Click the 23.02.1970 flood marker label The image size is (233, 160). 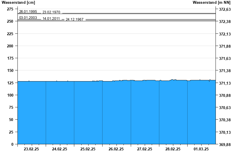click(51, 12)
